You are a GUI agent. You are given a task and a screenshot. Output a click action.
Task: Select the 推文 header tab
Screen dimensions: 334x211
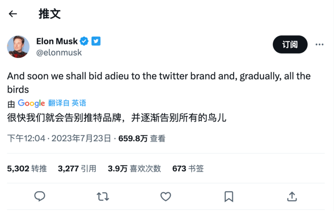tap(49, 14)
